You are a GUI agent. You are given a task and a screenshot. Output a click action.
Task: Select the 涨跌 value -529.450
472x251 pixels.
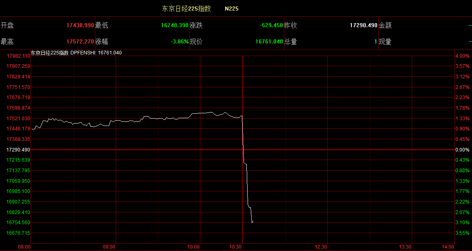pyautogui.click(x=271, y=25)
